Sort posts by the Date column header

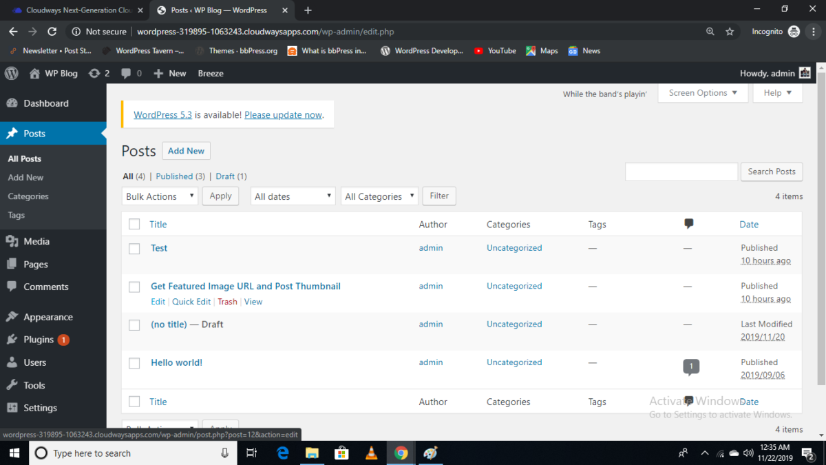click(749, 224)
